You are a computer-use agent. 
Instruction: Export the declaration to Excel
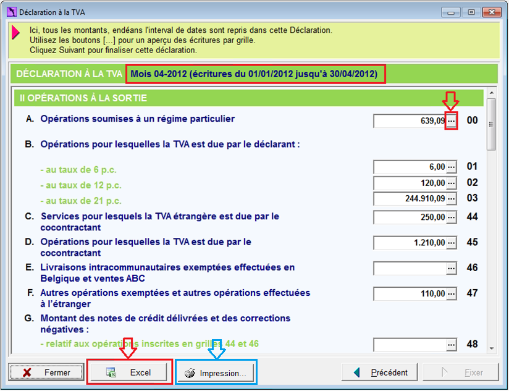(x=128, y=372)
